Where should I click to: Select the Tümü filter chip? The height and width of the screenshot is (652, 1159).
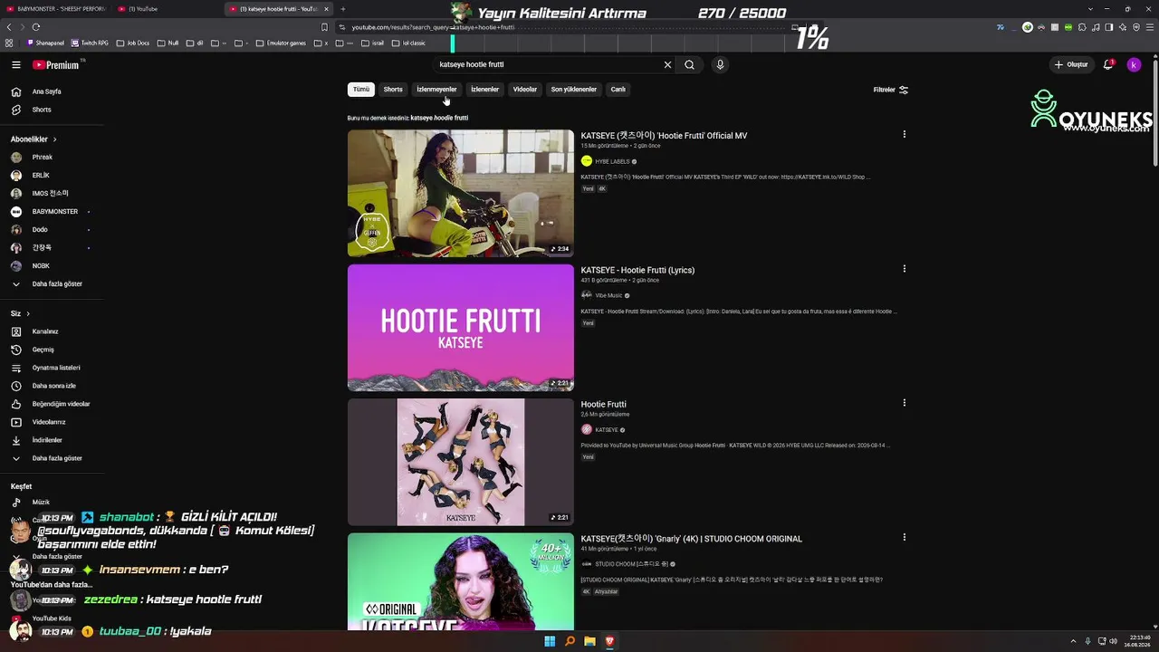pos(361,90)
